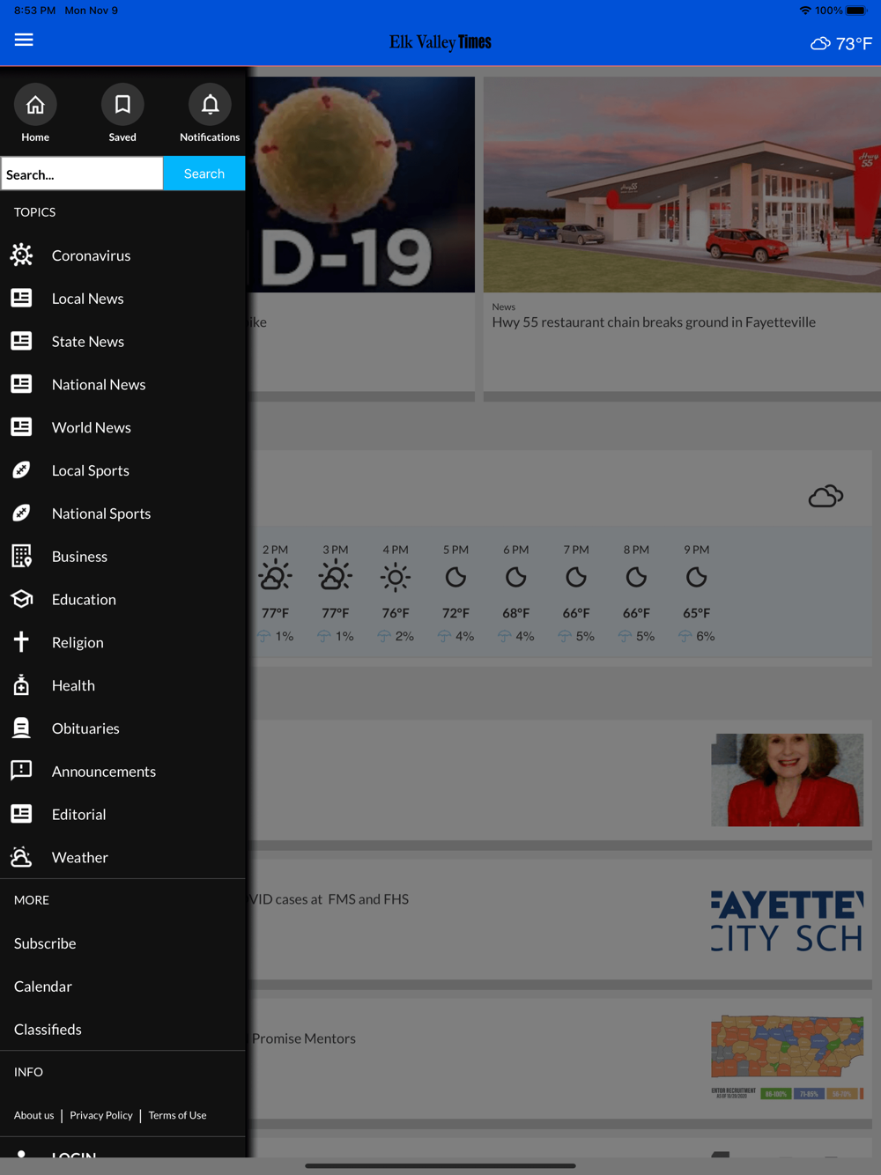881x1175 pixels.
Task: Click the Weather sun-cloud icon
Action: click(21, 856)
